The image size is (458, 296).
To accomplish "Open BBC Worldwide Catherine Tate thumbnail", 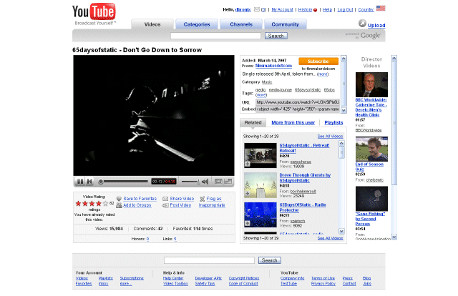I will click(x=371, y=84).
